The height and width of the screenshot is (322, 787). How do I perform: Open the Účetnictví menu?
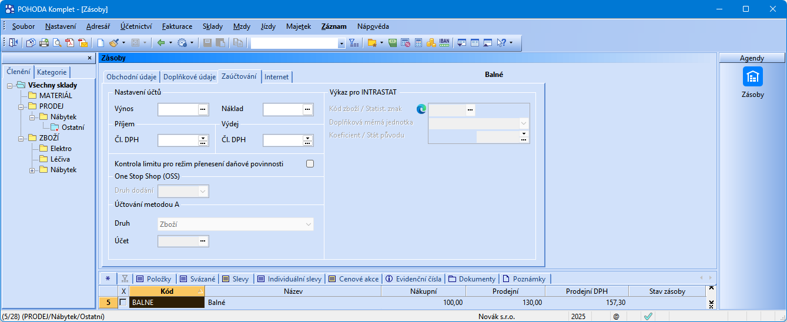tap(136, 26)
